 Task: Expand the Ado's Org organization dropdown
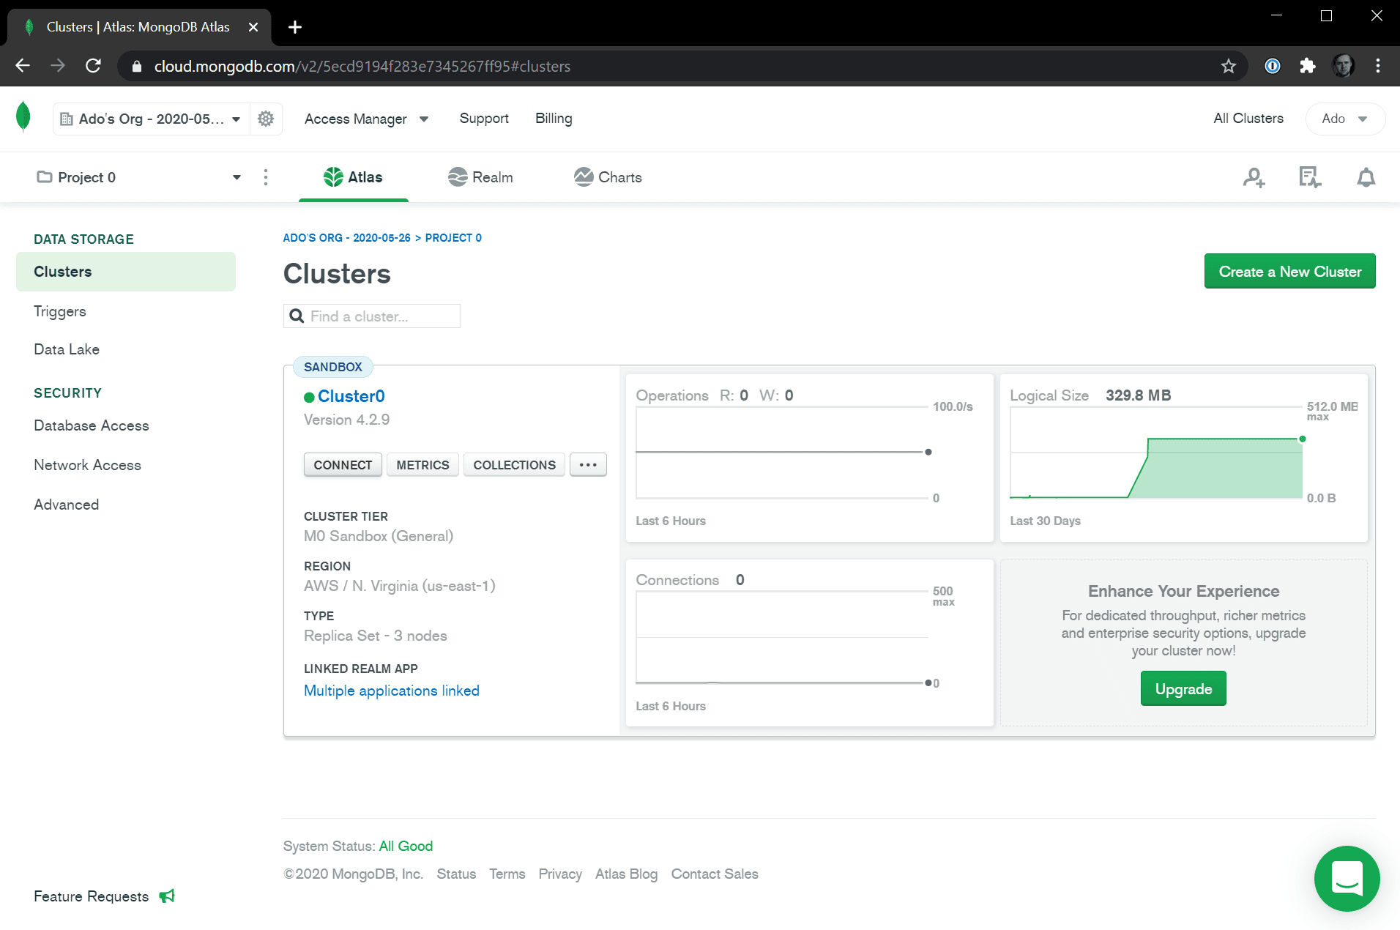151,119
